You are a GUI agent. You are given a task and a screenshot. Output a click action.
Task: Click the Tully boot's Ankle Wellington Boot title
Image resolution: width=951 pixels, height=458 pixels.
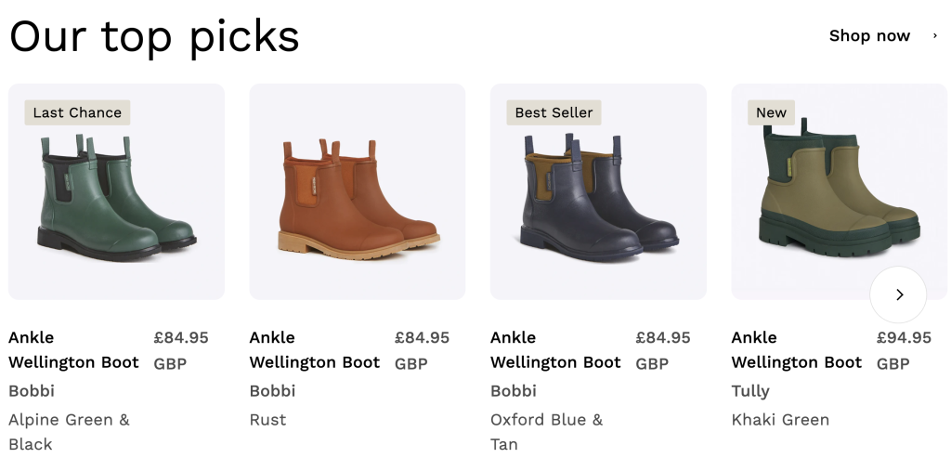(x=796, y=350)
